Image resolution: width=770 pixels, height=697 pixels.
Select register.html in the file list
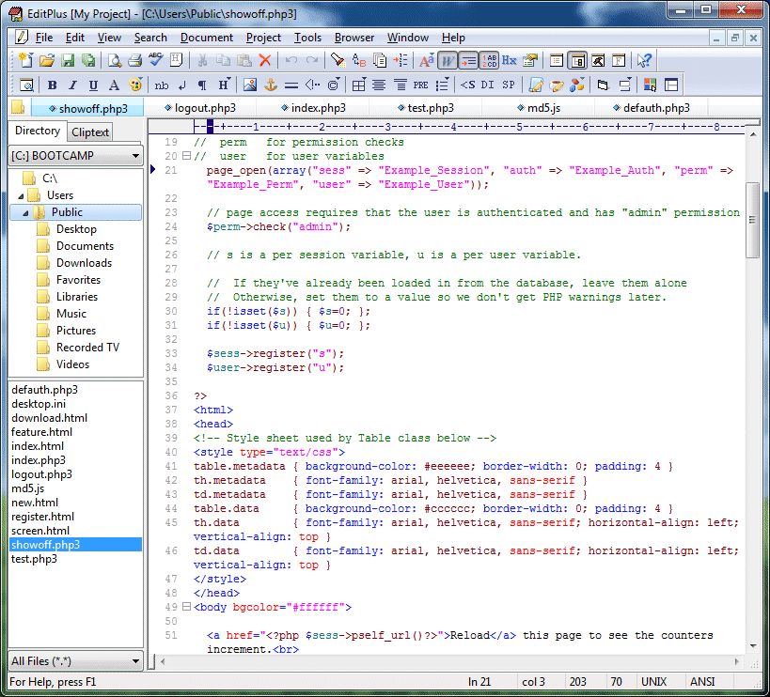42,517
